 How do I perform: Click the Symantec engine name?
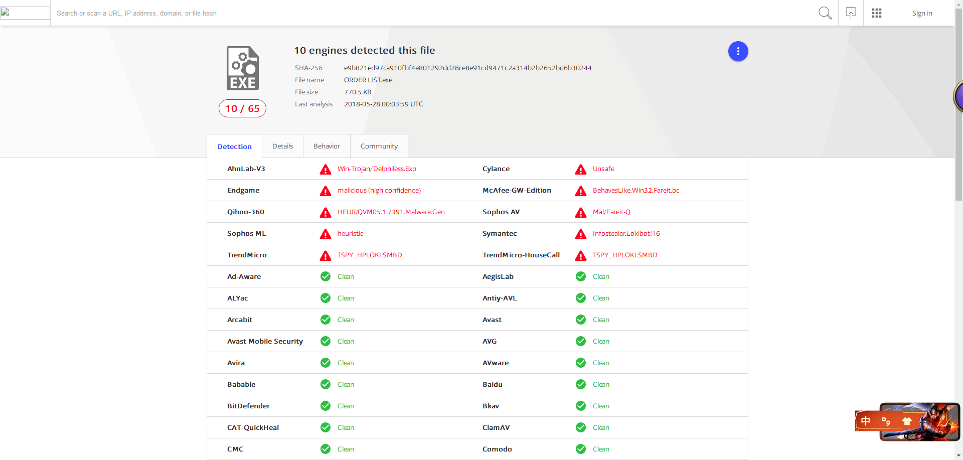(500, 233)
